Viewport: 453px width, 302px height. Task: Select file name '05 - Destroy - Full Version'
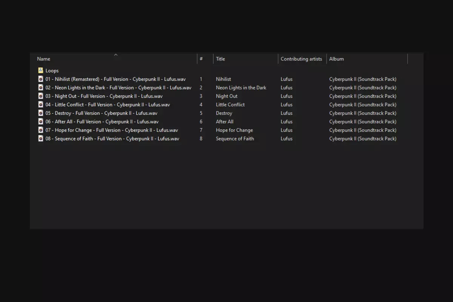[102, 113]
